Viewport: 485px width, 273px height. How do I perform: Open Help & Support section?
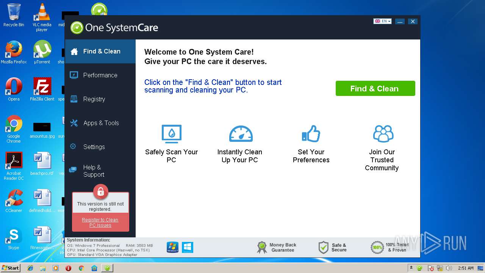point(100,171)
